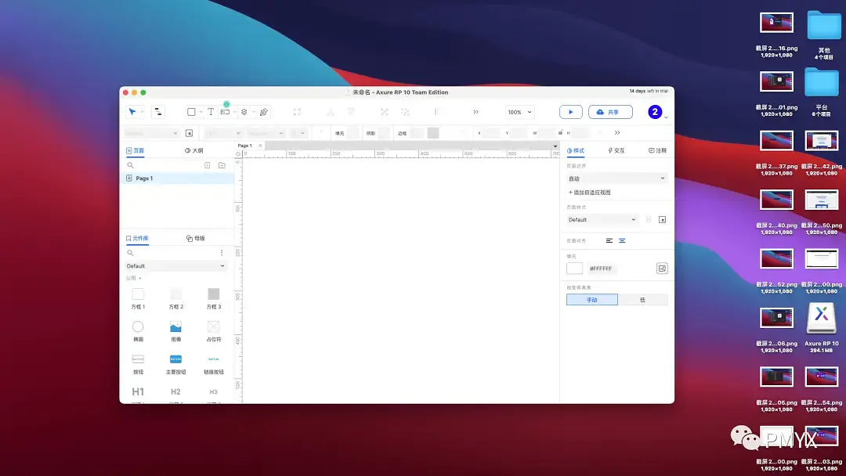Viewport: 846px width, 476px height.
Task: Open library options three-dot menu
Action: pos(222,253)
